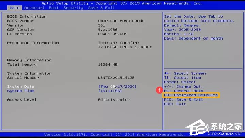Edit the date value Thu 09/17/2020
The height and width of the screenshot is (138, 245).
coord(117,87)
